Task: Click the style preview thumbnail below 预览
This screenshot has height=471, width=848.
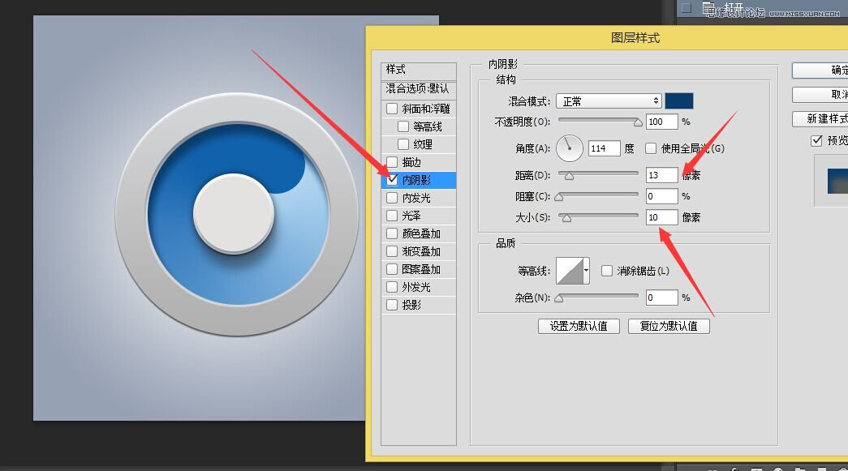Action: pos(837,181)
